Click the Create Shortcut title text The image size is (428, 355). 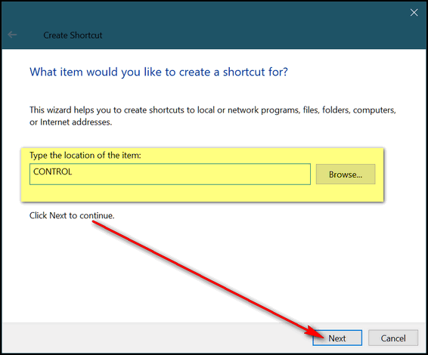(73, 35)
